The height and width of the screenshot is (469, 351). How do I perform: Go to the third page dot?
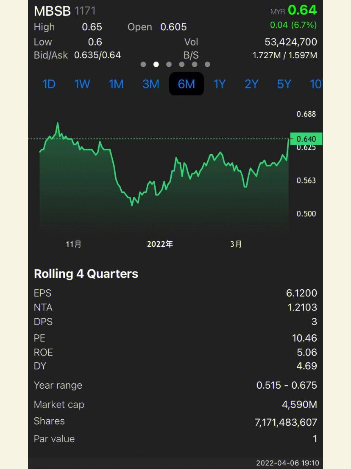coord(169,65)
